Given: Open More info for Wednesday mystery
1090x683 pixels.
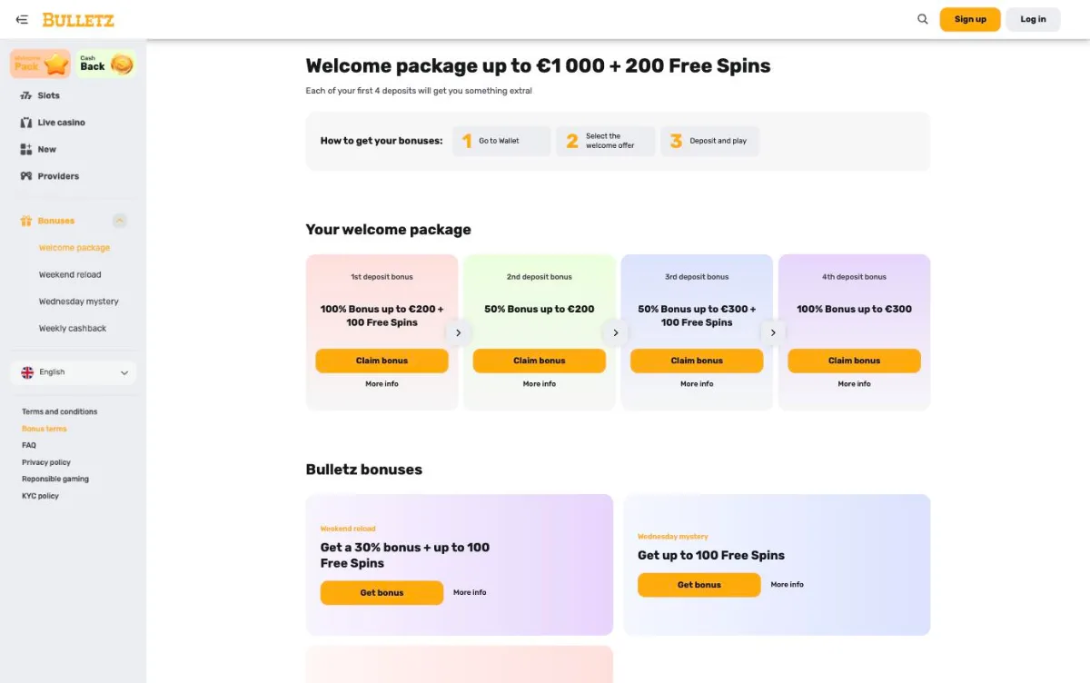Looking at the screenshot, I should point(788,585).
